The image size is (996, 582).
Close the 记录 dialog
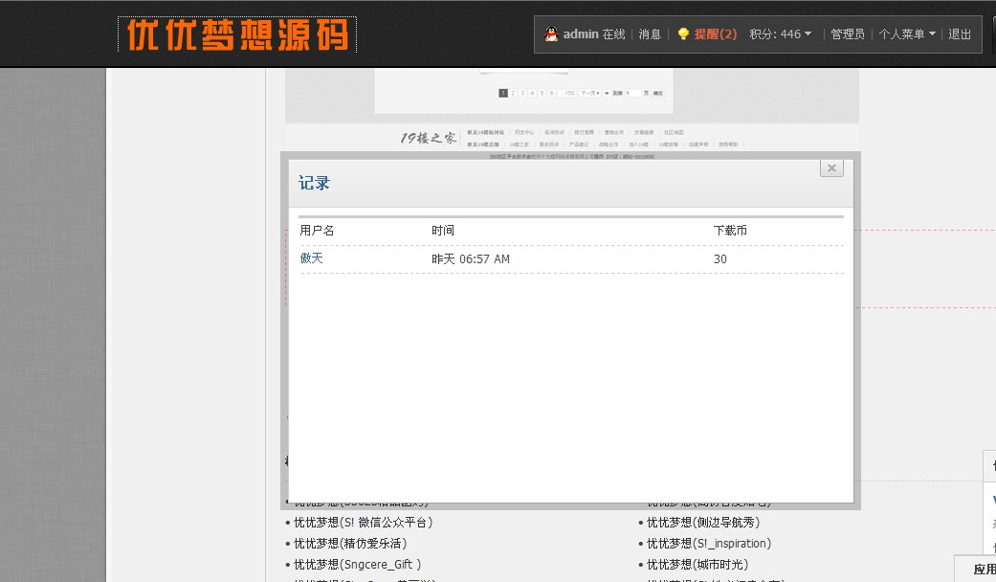point(831,168)
